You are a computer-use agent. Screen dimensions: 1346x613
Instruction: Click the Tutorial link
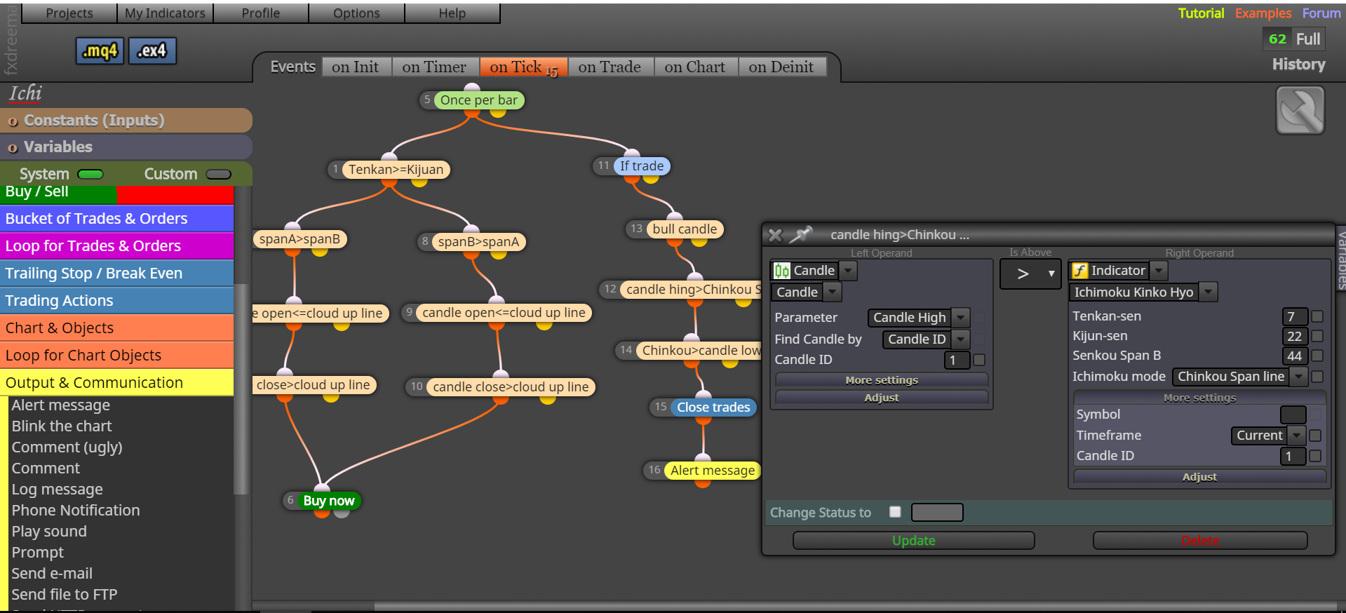pyautogui.click(x=1201, y=13)
